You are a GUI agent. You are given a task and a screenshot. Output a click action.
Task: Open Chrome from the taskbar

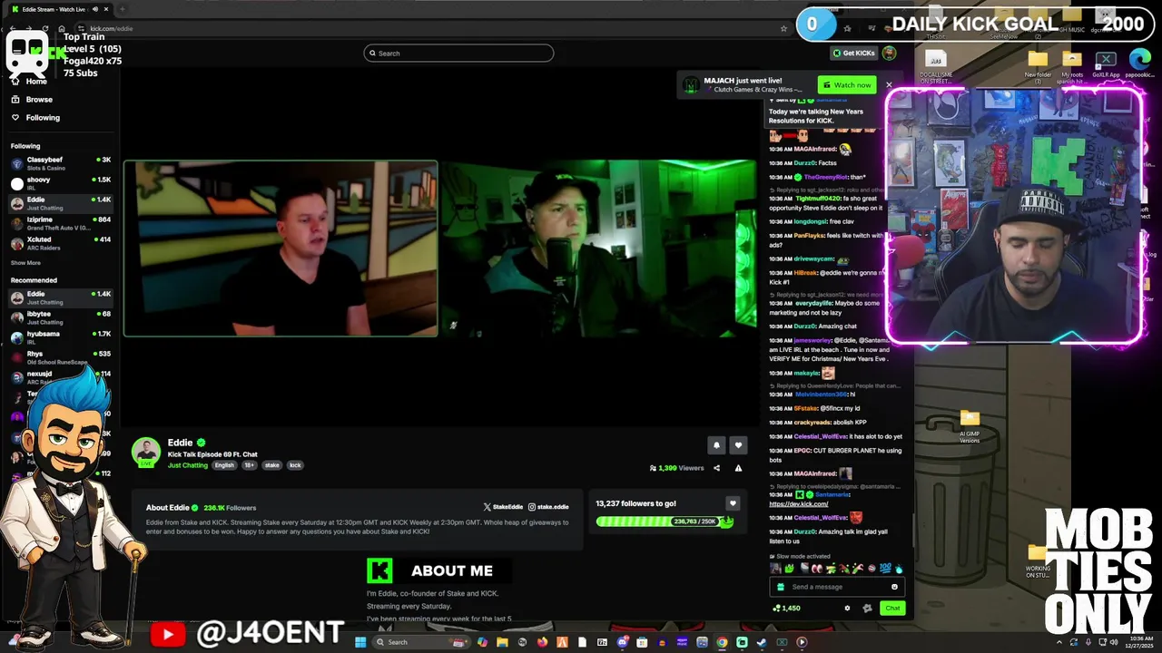[722, 642]
